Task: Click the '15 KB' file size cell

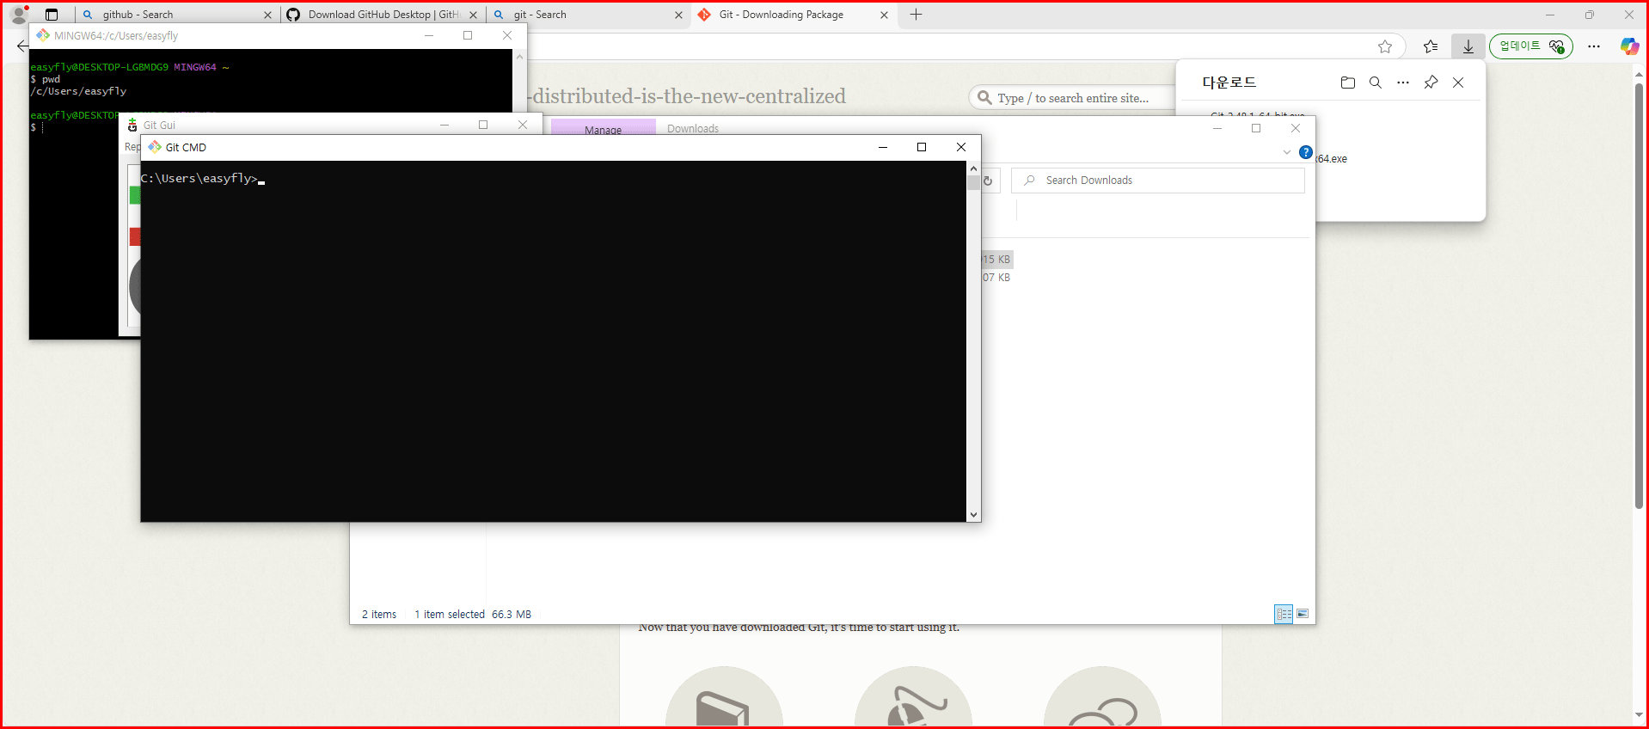Action: [996, 260]
